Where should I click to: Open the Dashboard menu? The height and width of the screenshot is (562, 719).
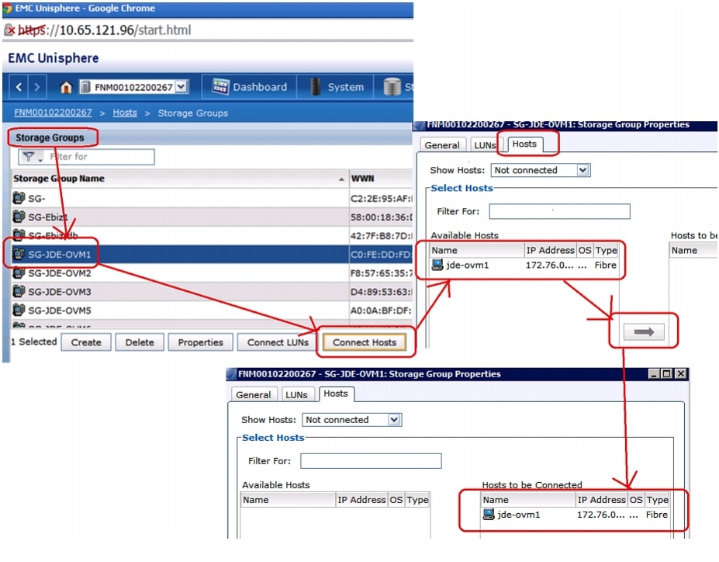tap(250, 87)
